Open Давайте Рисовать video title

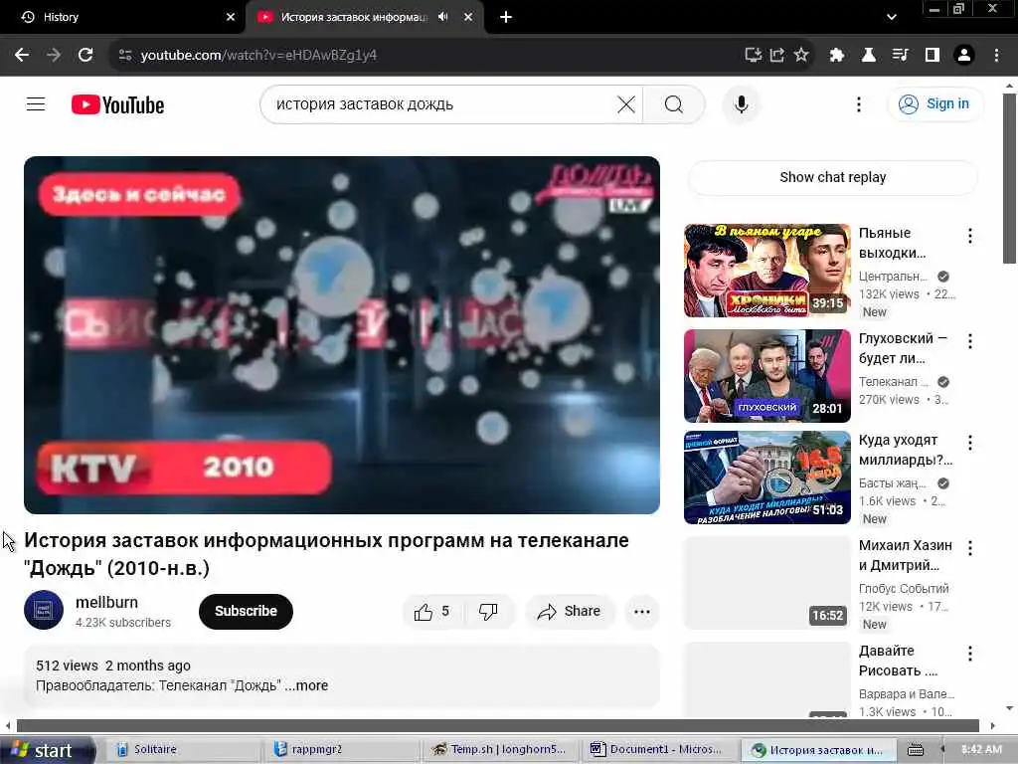tap(898, 661)
